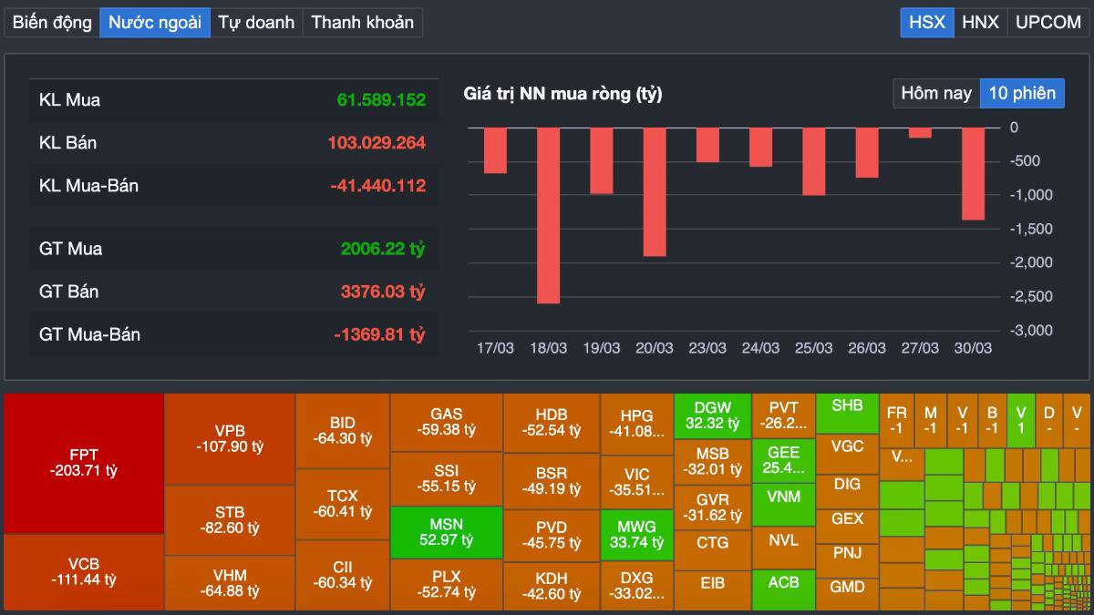
Task: Click the GEX tile
Action: 847,526
